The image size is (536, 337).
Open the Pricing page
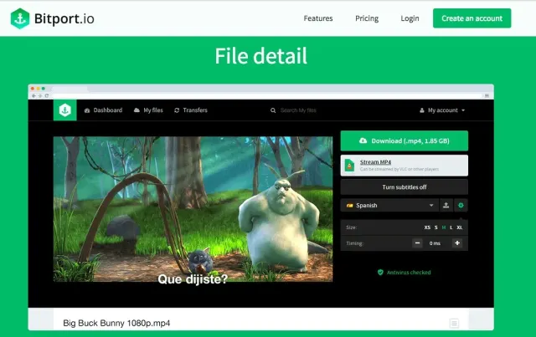367,18
